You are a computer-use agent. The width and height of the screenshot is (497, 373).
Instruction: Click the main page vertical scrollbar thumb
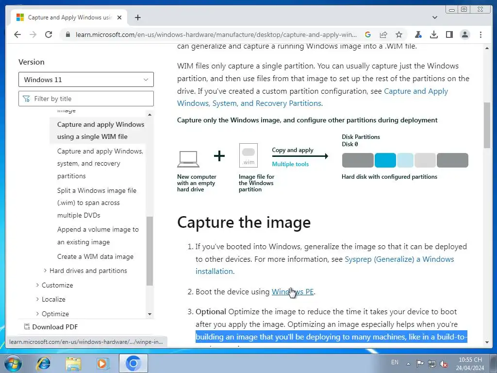487,125
